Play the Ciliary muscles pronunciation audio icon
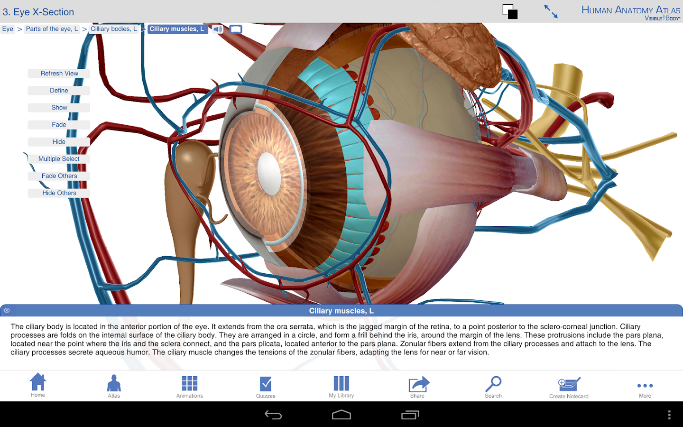 (x=218, y=29)
